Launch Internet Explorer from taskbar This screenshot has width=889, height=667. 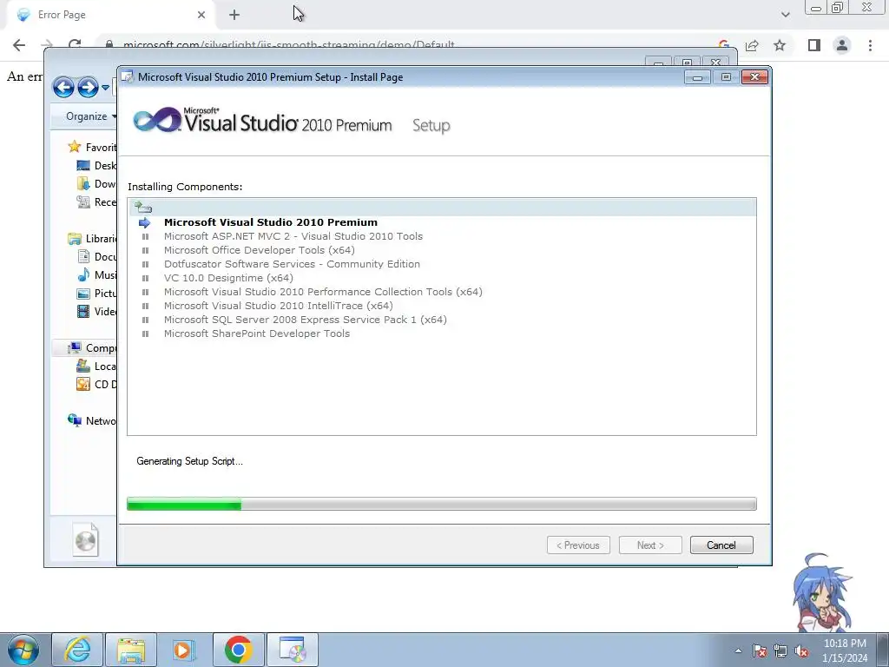coord(77,650)
